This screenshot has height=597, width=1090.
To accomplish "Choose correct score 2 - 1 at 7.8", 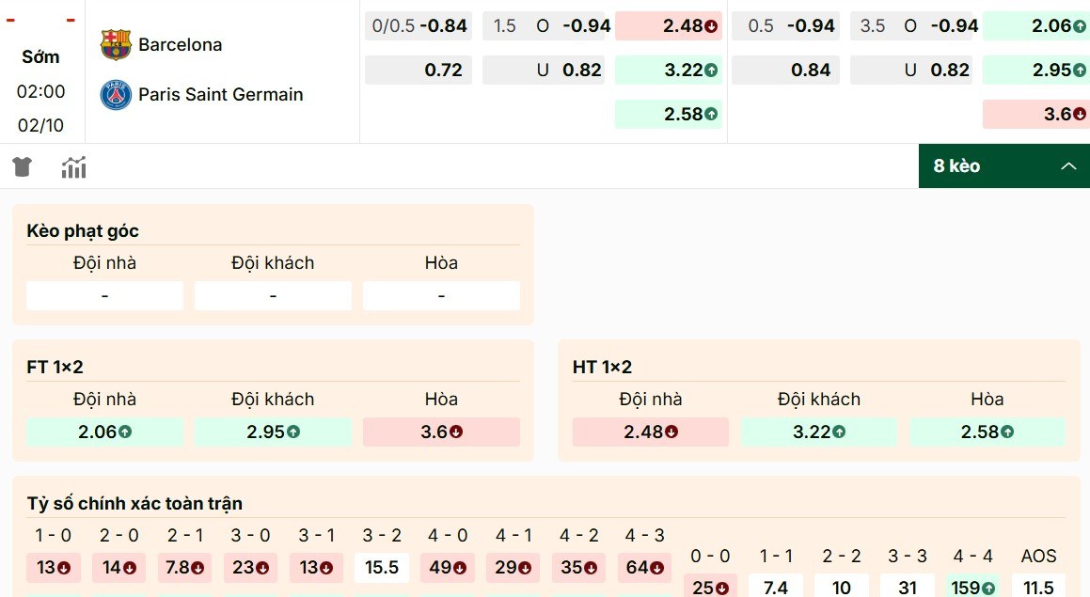I will point(184,568).
